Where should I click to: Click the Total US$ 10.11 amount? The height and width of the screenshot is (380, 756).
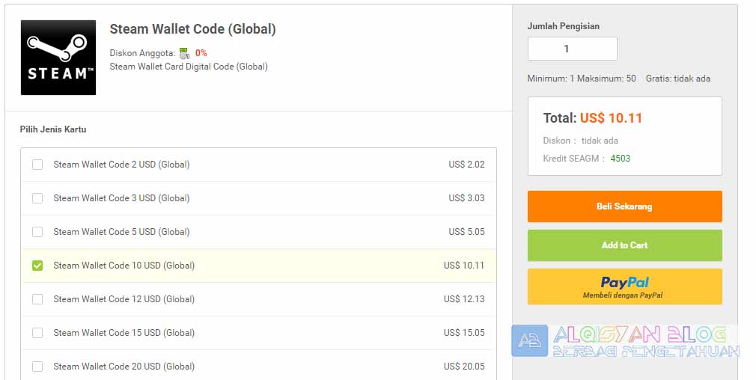click(611, 118)
